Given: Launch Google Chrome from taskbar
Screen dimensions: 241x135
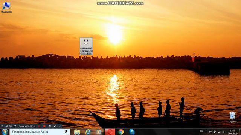Looking at the screenshot, I should click(121, 132).
